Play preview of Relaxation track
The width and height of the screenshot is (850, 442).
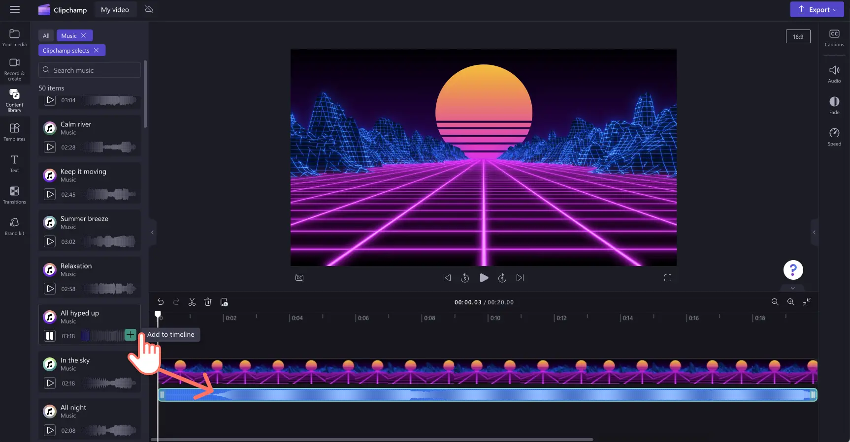[x=50, y=289]
